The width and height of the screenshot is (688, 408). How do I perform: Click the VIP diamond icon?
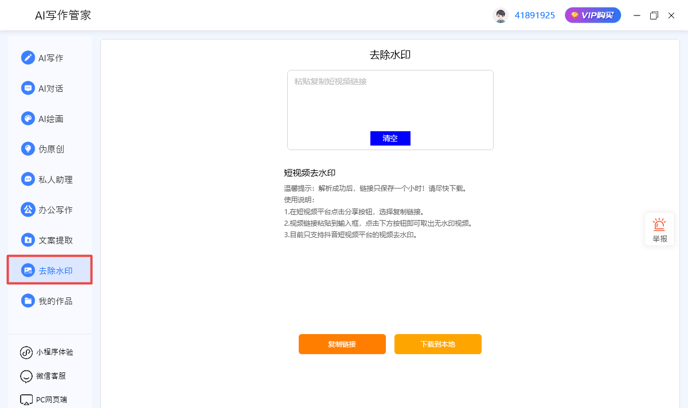[x=574, y=15]
